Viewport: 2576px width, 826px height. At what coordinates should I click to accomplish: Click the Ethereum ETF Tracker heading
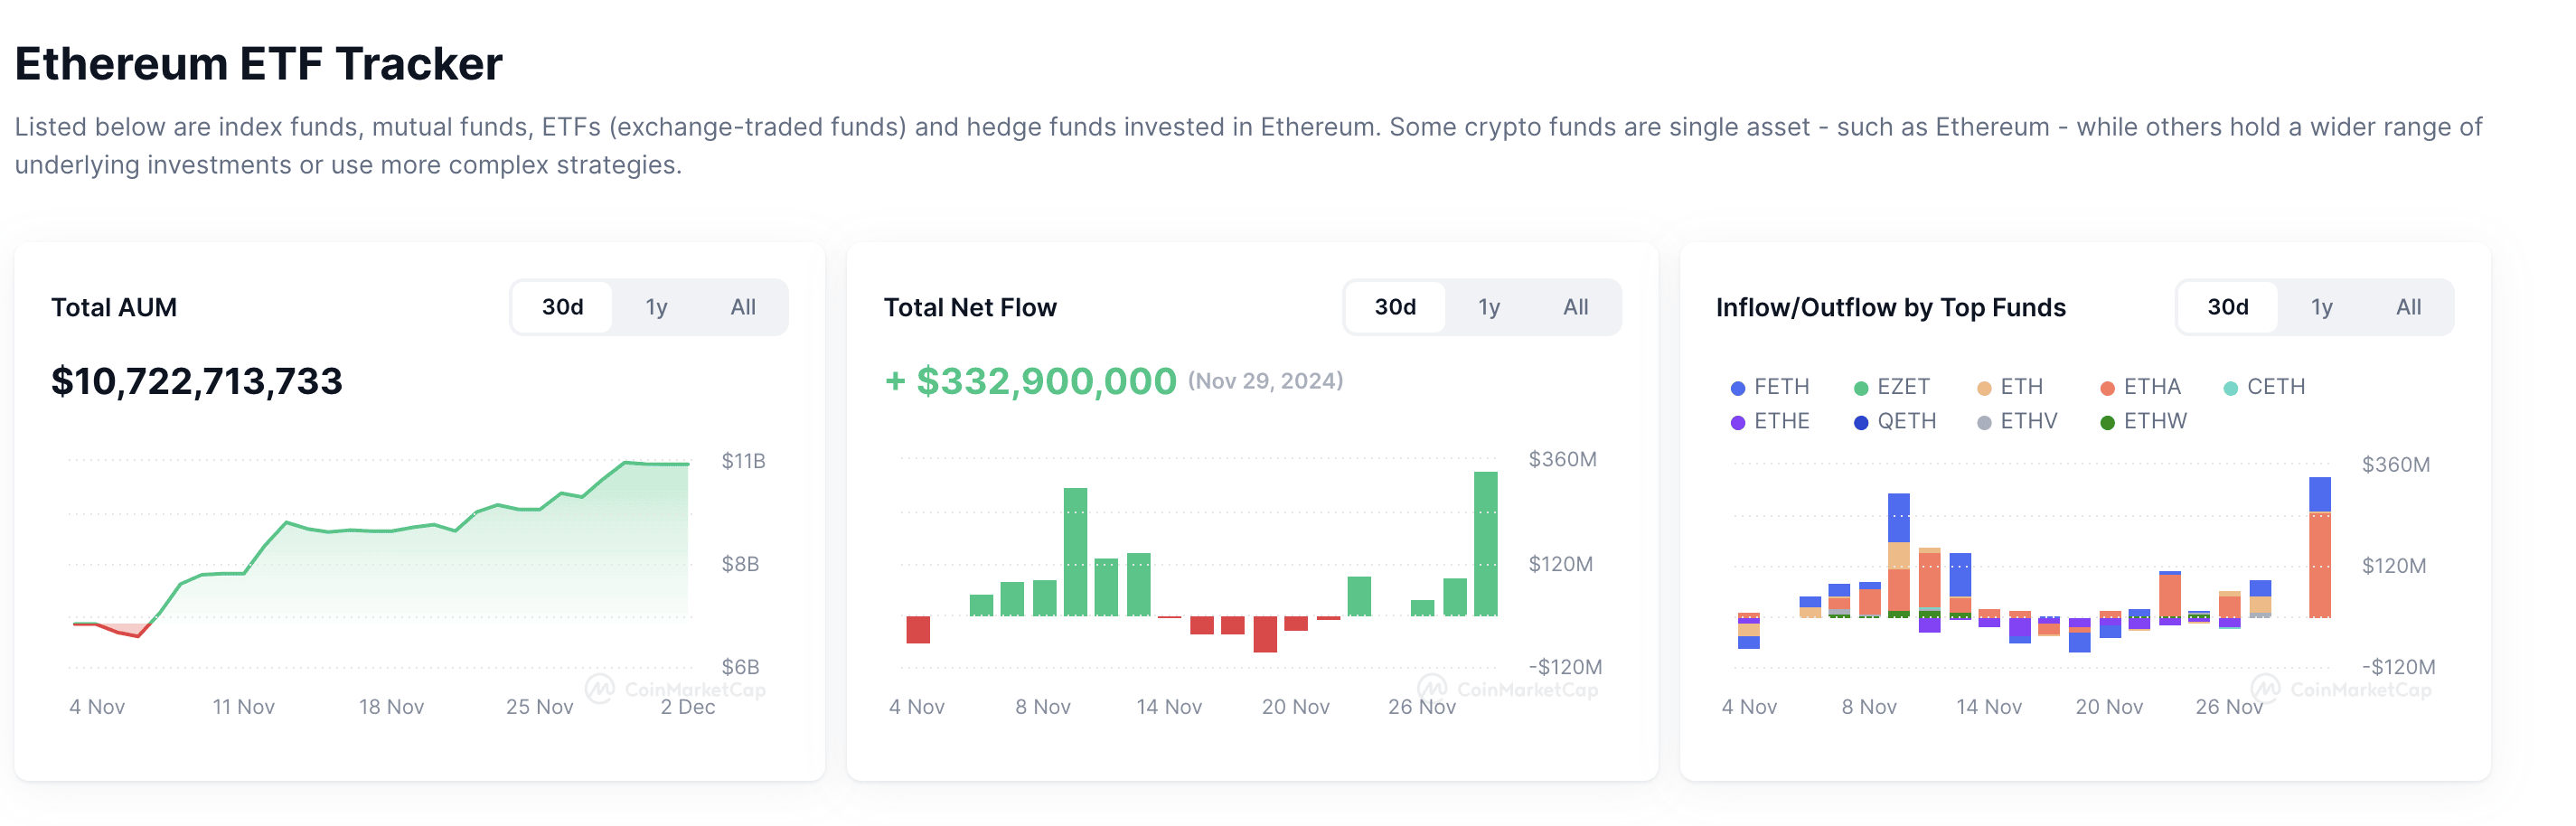click(x=259, y=64)
